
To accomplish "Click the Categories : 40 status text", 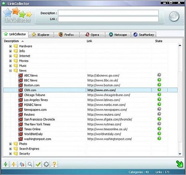I will tap(139, 172).
